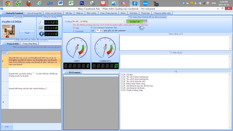Click down arrow of Tin nhắn đã gửi scrollbar
The image size is (233, 131).
230,67
